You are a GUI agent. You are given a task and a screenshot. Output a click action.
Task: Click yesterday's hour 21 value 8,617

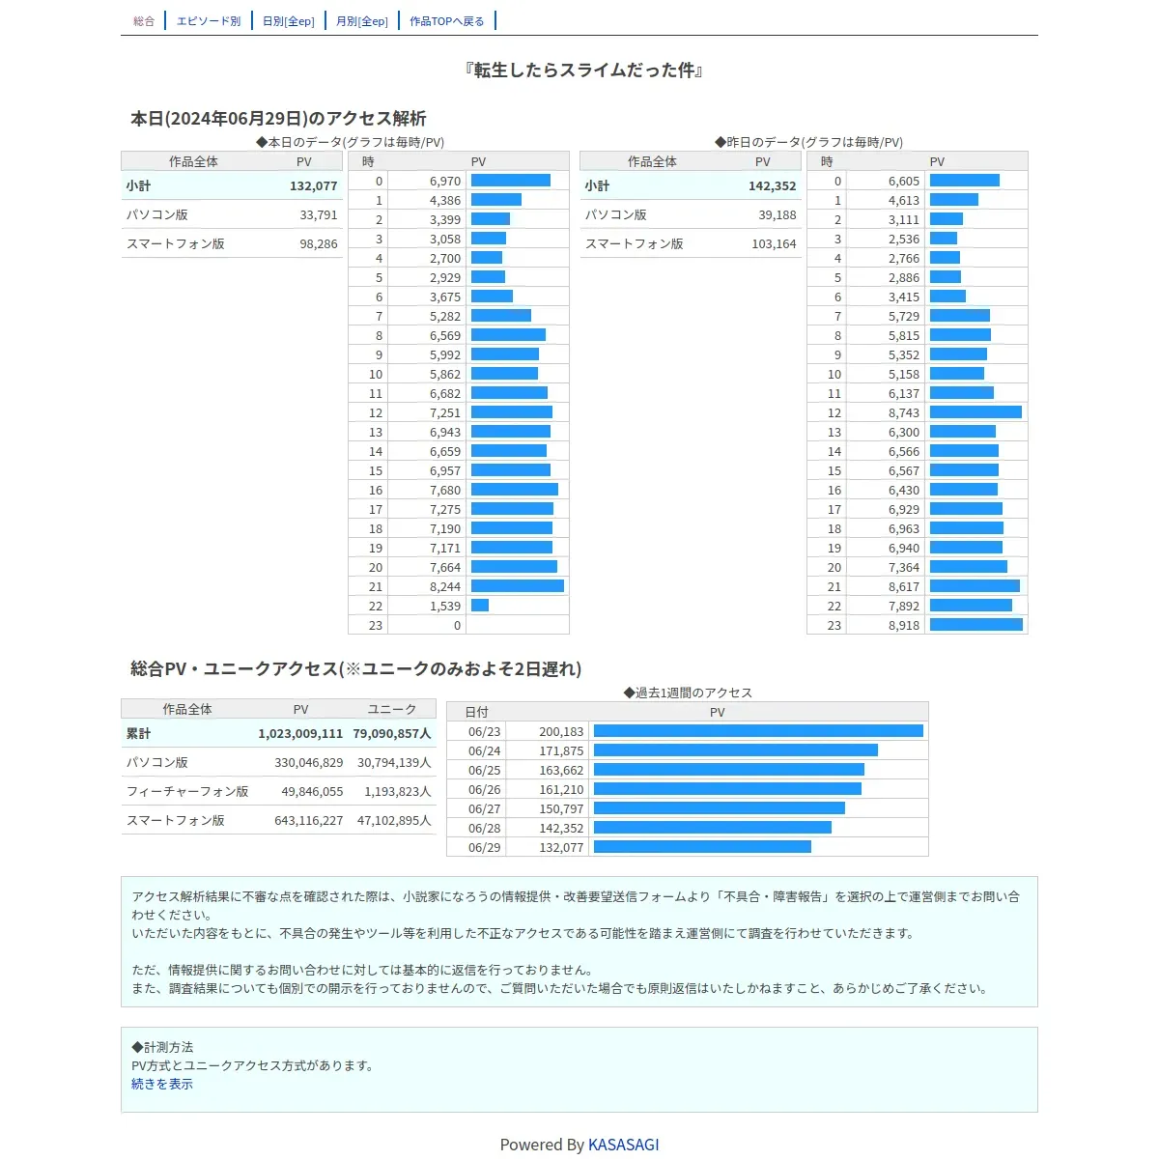(x=904, y=586)
